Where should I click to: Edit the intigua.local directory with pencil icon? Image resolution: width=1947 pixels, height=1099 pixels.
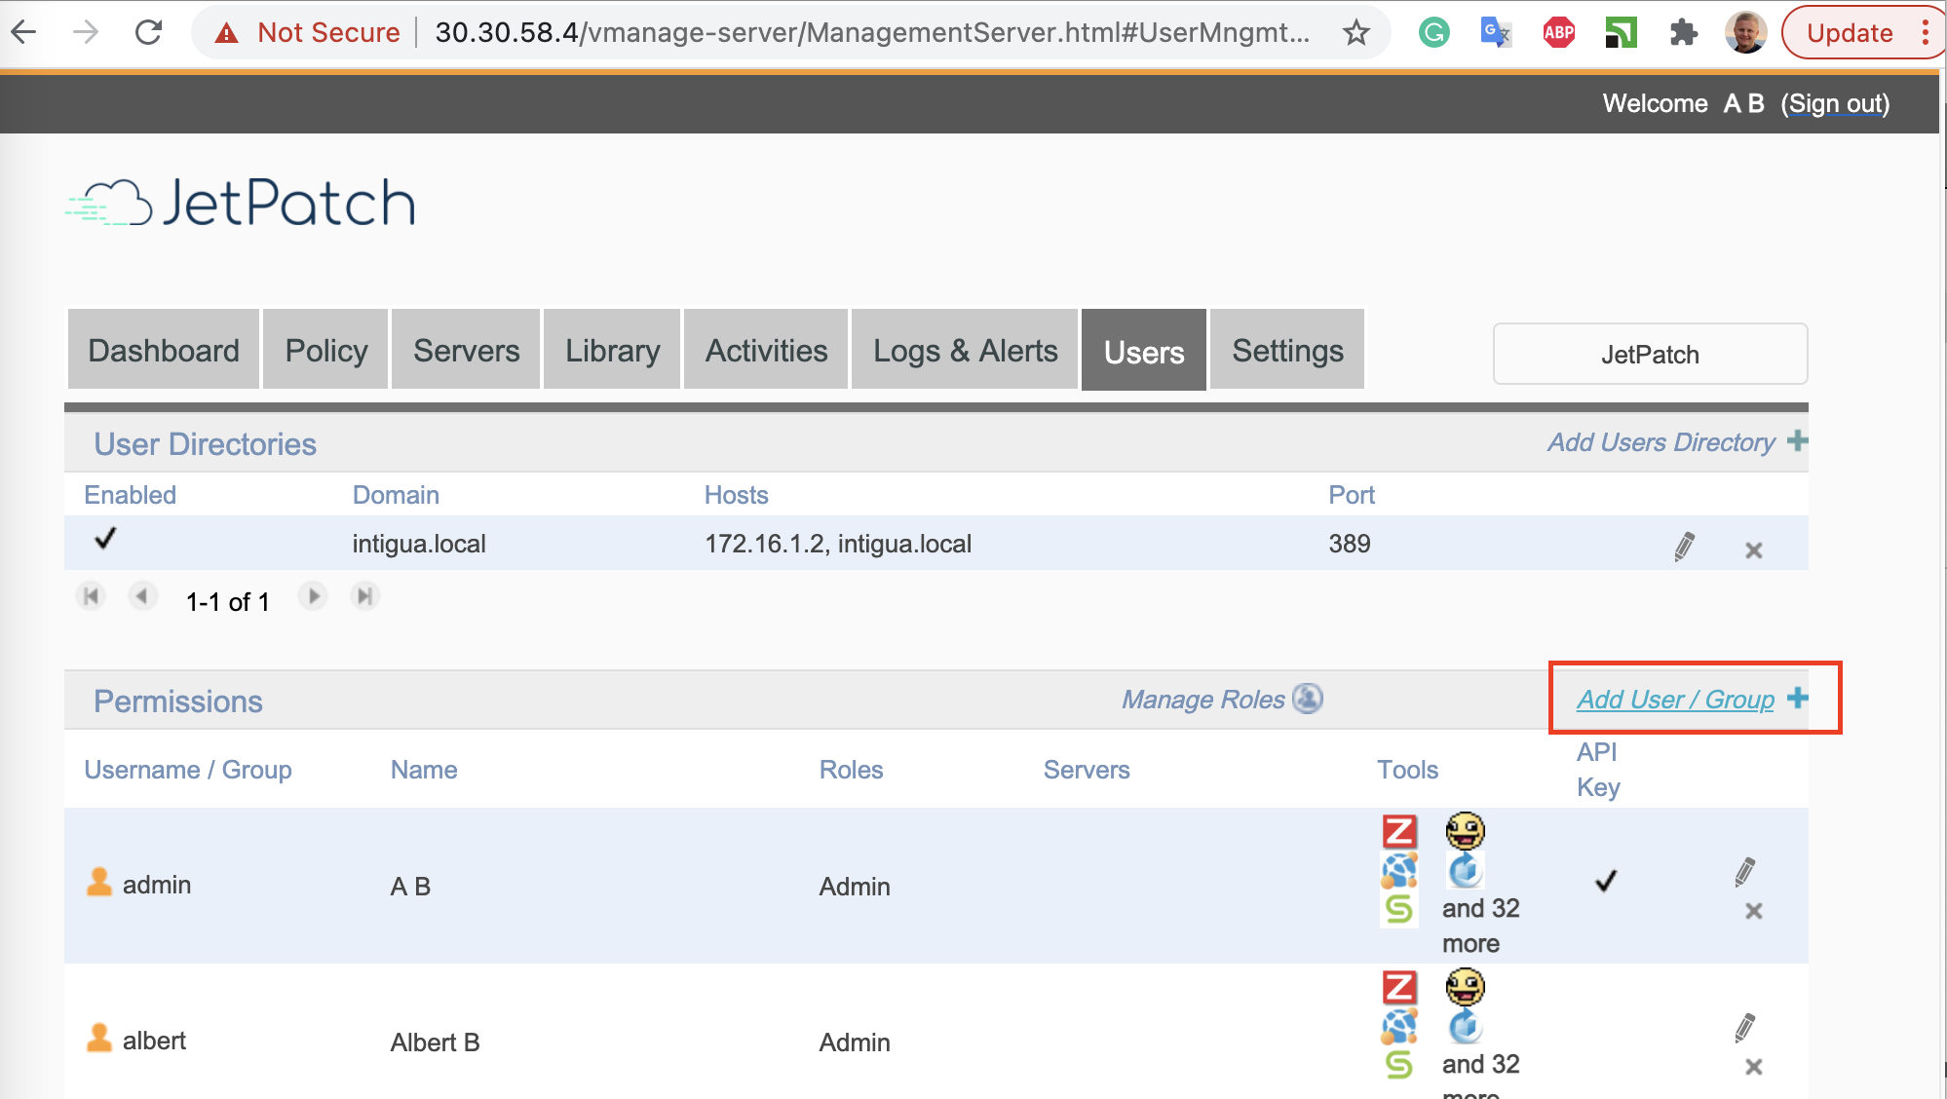click(x=1684, y=547)
